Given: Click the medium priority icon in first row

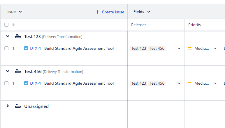Looking at the screenshot, I should pyautogui.click(x=190, y=49).
